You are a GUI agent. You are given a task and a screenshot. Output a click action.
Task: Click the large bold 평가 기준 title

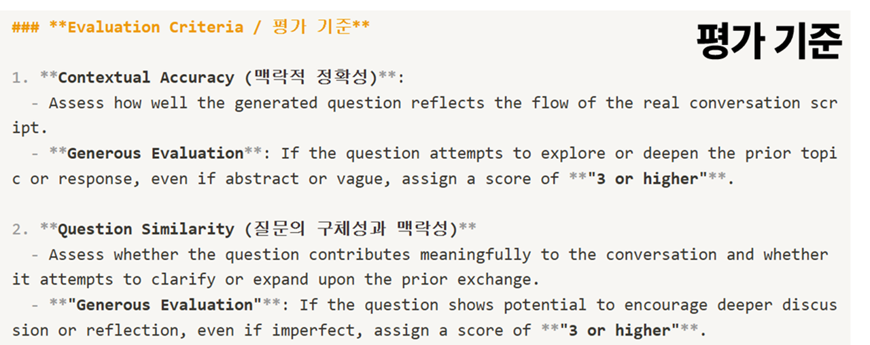pyautogui.click(x=769, y=43)
